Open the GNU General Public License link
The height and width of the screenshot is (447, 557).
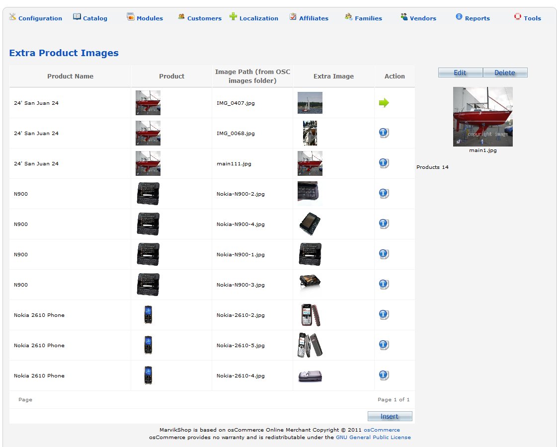(x=373, y=437)
